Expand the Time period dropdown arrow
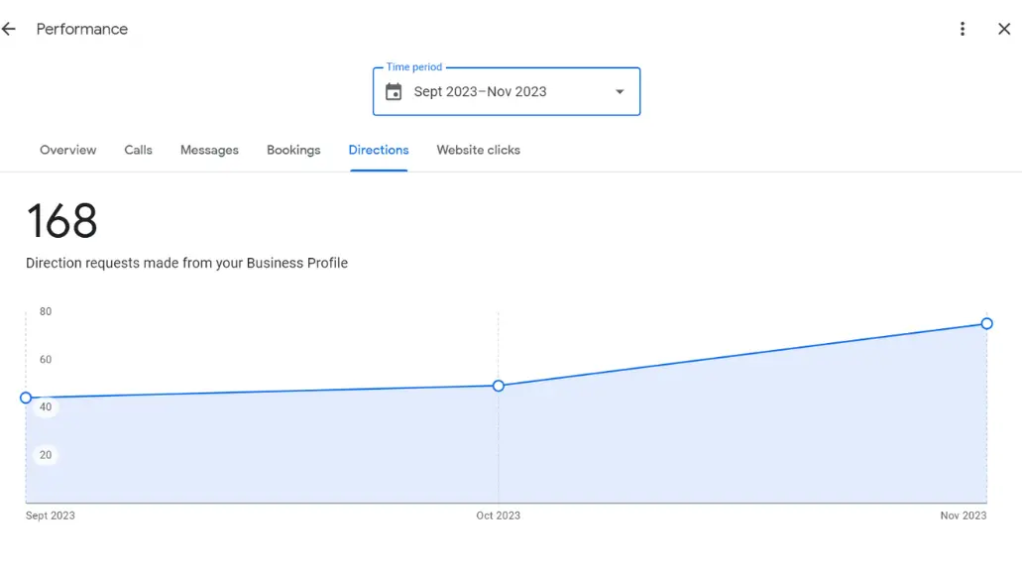Screen dimensions: 1022x573 [620, 92]
